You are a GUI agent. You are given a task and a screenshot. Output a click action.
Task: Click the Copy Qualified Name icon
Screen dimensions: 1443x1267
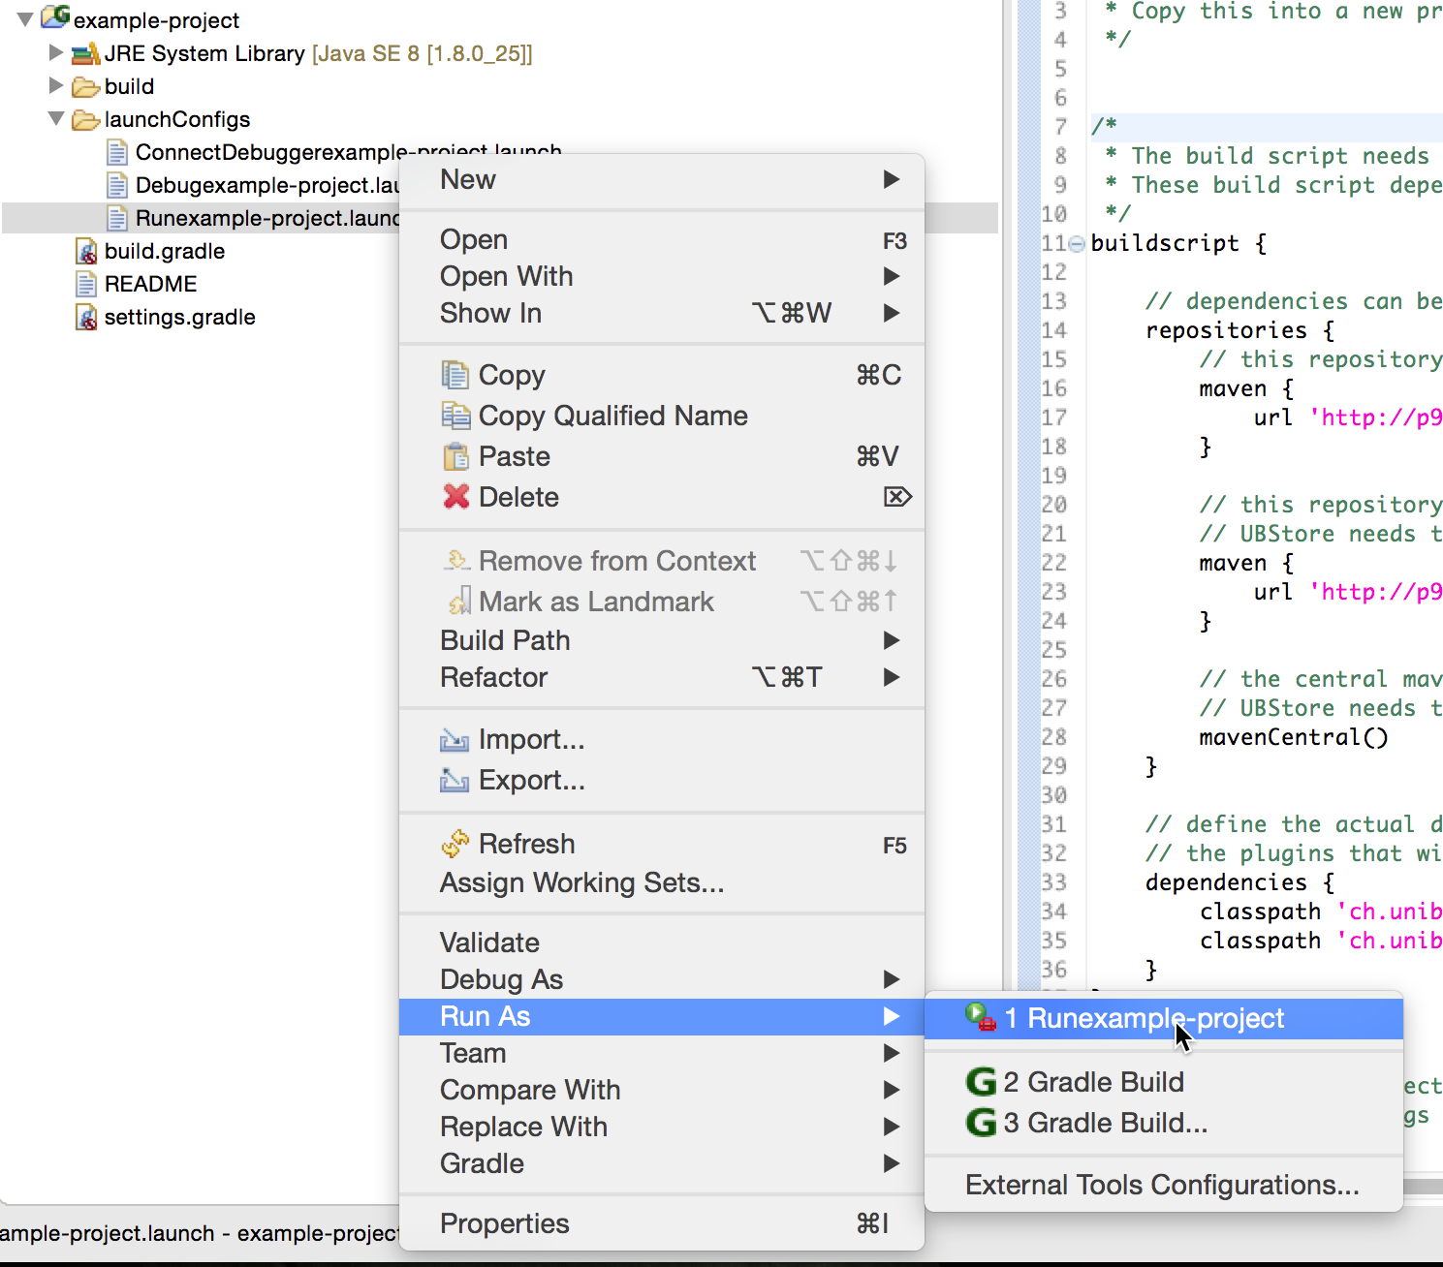pyautogui.click(x=455, y=415)
